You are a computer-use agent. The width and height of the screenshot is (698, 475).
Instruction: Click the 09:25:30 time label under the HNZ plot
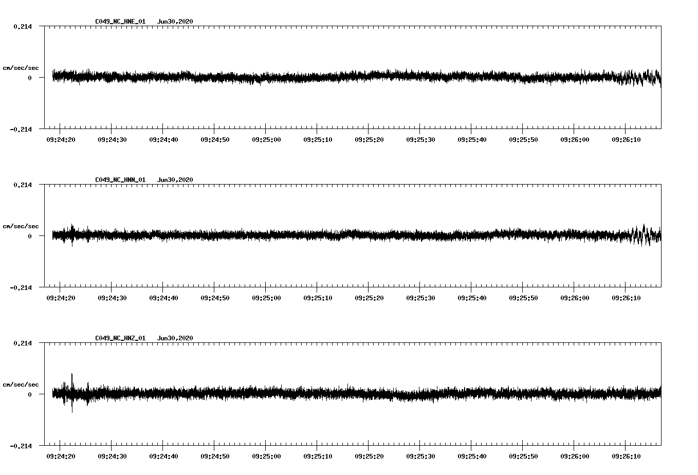[x=420, y=456]
